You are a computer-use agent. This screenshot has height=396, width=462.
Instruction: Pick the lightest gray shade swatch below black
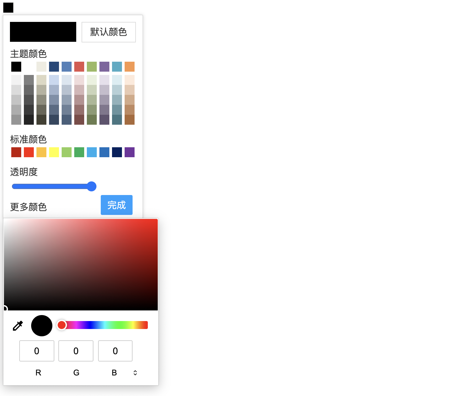(x=16, y=80)
